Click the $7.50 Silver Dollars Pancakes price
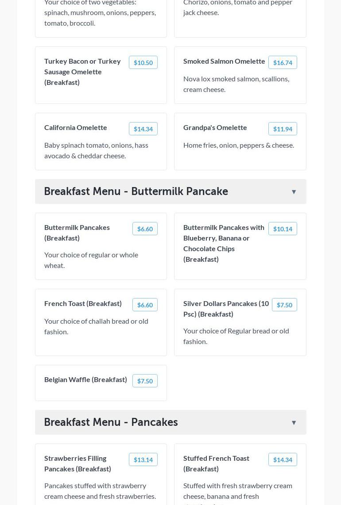 284,305
